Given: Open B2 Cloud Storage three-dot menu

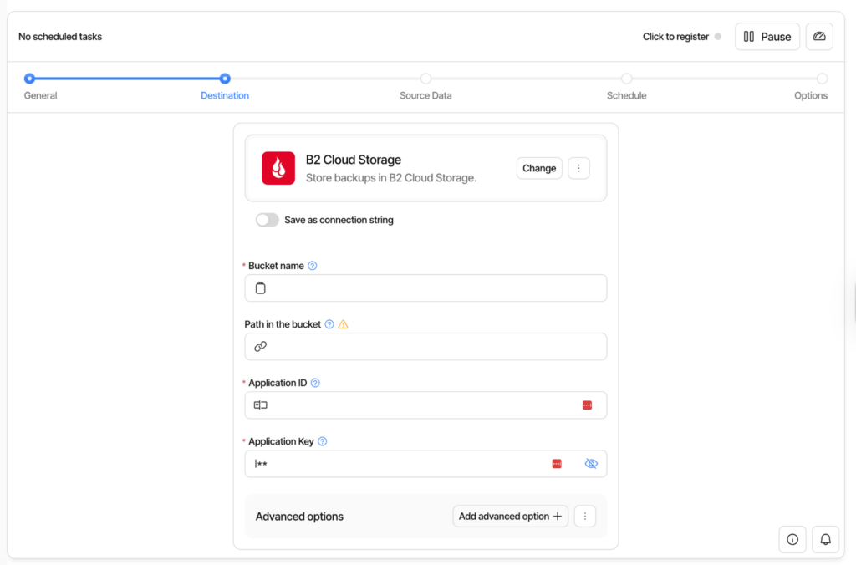Looking at the screenshot, I should tap(578, 168).
